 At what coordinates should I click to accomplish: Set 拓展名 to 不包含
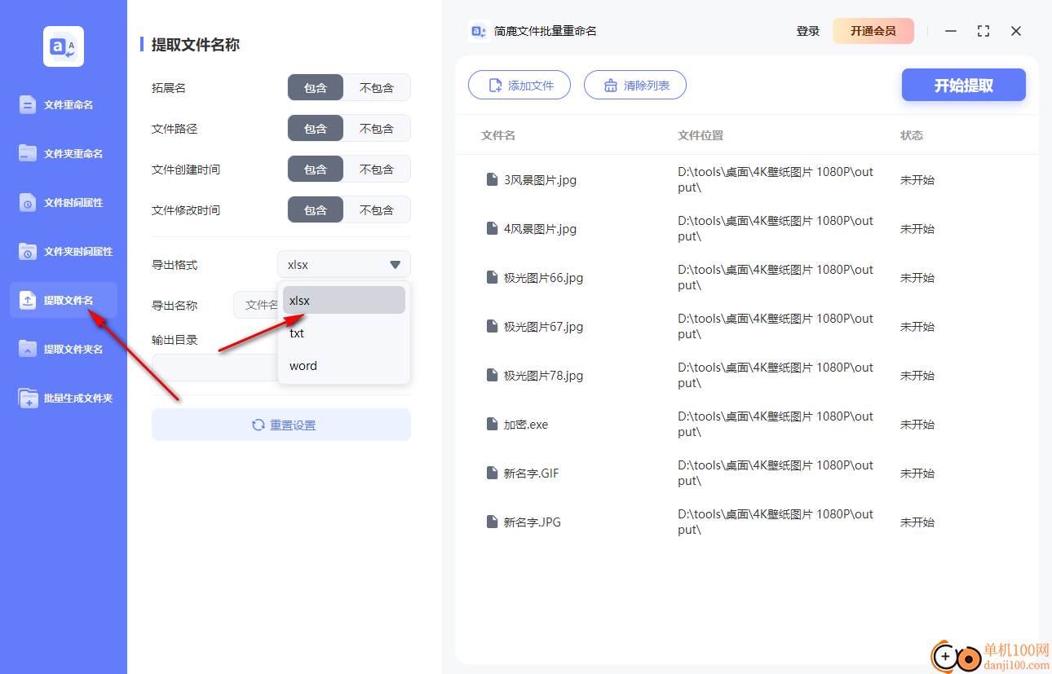coord(377,88)
